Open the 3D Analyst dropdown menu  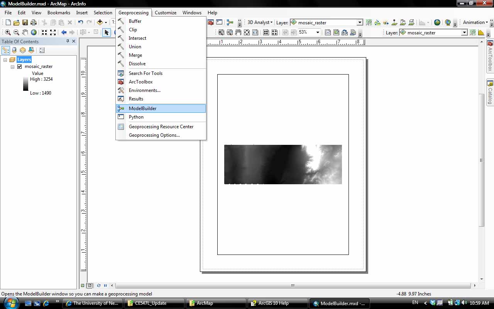(260, 22)
